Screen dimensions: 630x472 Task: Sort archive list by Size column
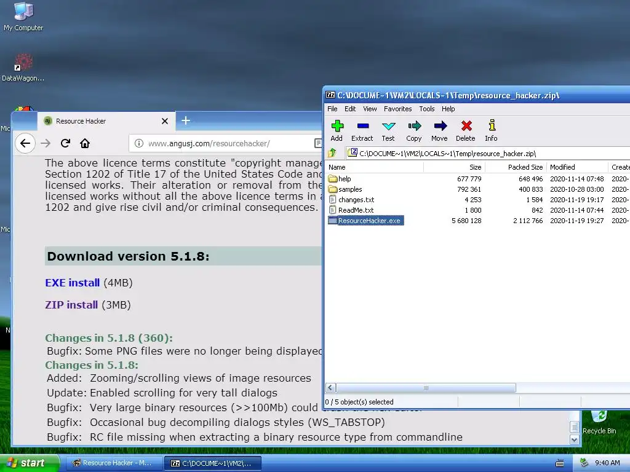point(455,167)
